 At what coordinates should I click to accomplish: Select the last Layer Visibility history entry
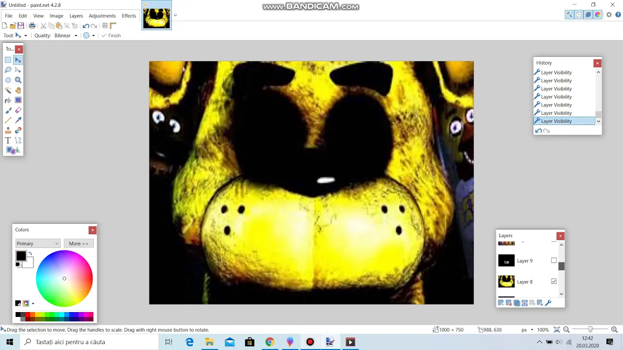(565, 121)
